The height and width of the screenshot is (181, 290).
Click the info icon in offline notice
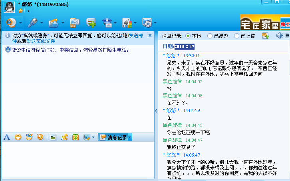pyautogui.click(x=8, y=35)
